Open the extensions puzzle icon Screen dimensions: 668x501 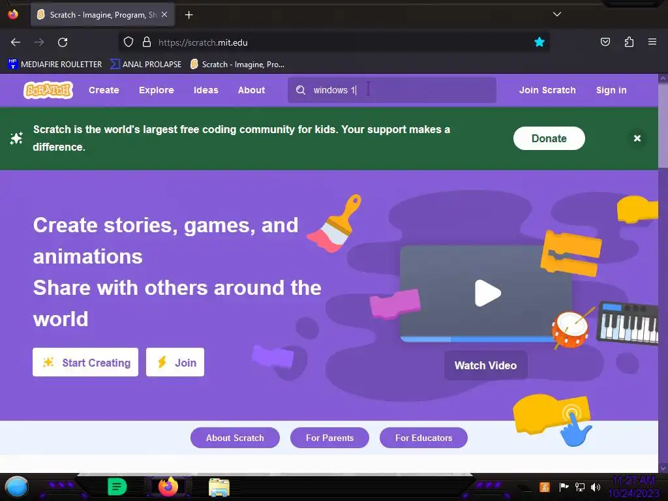coord(629,42)
